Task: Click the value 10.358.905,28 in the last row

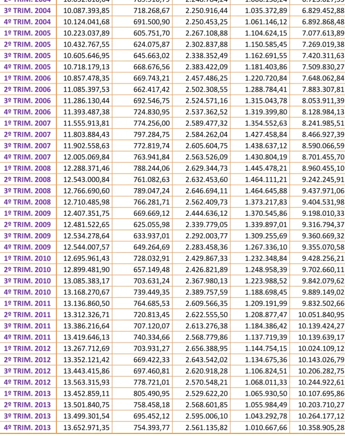Action: click(321, 427)
